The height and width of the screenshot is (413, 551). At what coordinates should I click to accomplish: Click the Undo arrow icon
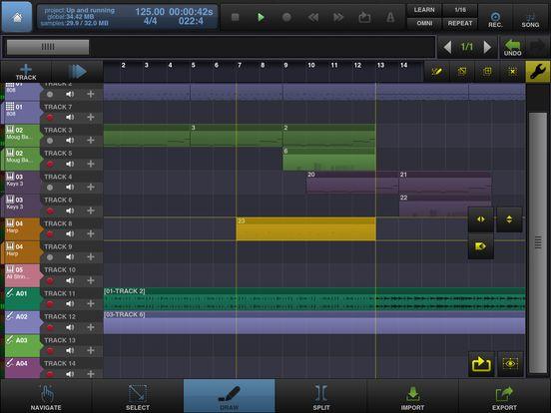512,48
